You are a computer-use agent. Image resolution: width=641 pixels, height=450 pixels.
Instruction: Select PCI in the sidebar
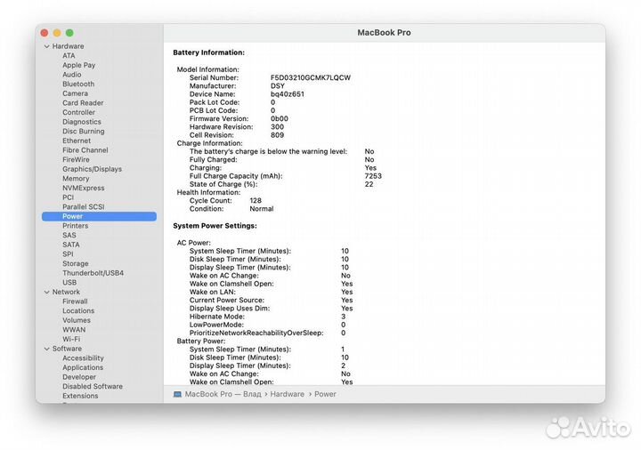(69, 197)
